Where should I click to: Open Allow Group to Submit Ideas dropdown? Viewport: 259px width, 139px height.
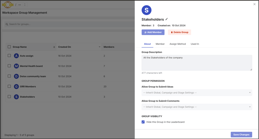click(x=197, y=93)
